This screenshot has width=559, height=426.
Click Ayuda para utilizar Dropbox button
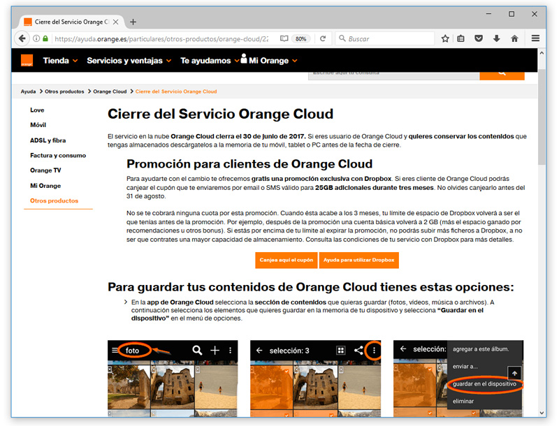coord(358,260)
